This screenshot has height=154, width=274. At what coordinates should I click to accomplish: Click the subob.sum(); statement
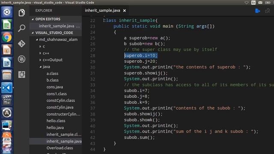coord(140,137)
